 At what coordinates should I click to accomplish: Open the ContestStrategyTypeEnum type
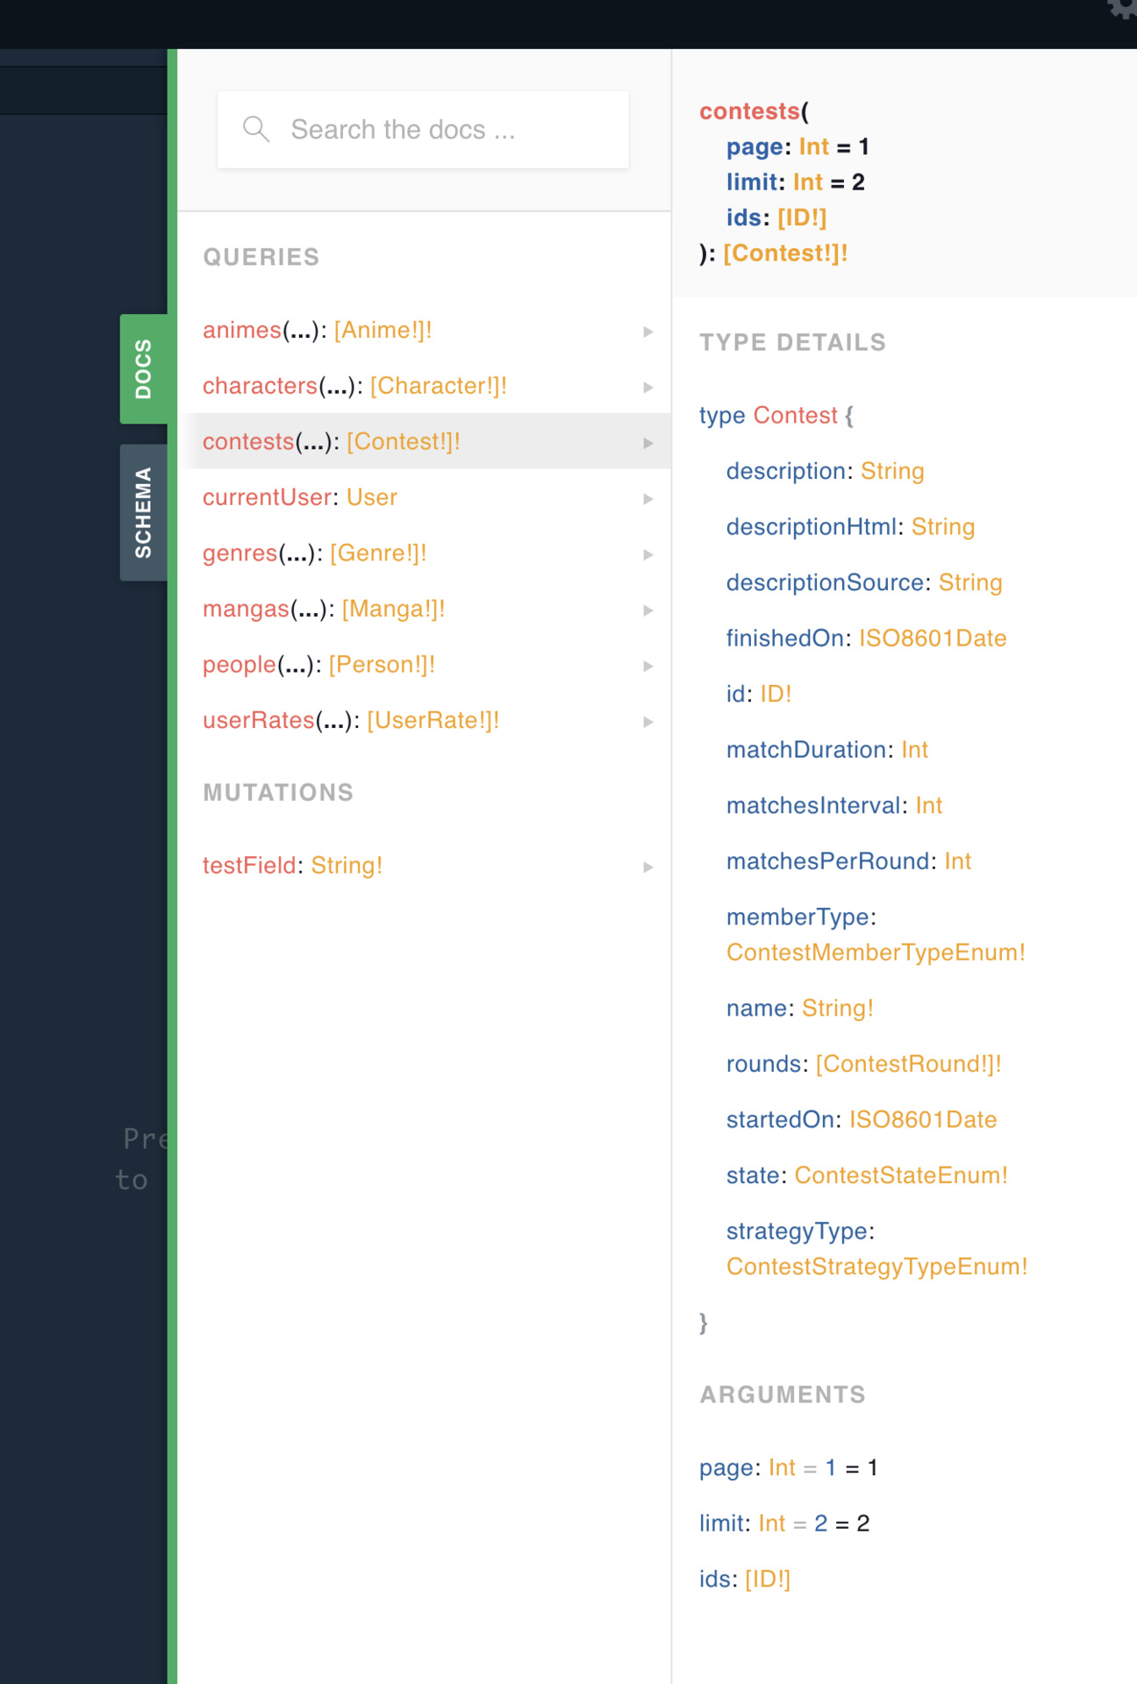coord(876,1267)
